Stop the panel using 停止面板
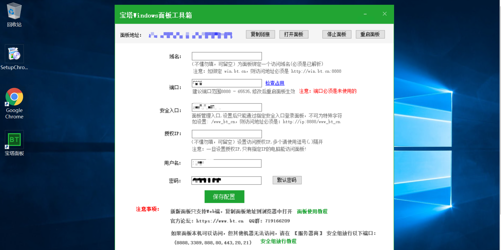The height and width of the screenshot is (250, 501). coord(337,34)
